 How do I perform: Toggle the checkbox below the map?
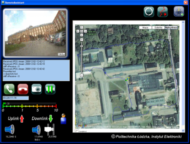77,131
